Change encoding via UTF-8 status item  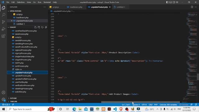(144, 105)
